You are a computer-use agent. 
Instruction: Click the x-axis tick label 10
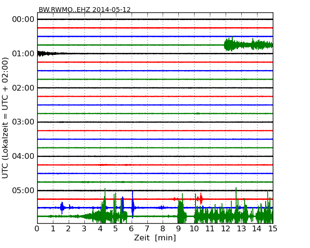coord(194,229)
